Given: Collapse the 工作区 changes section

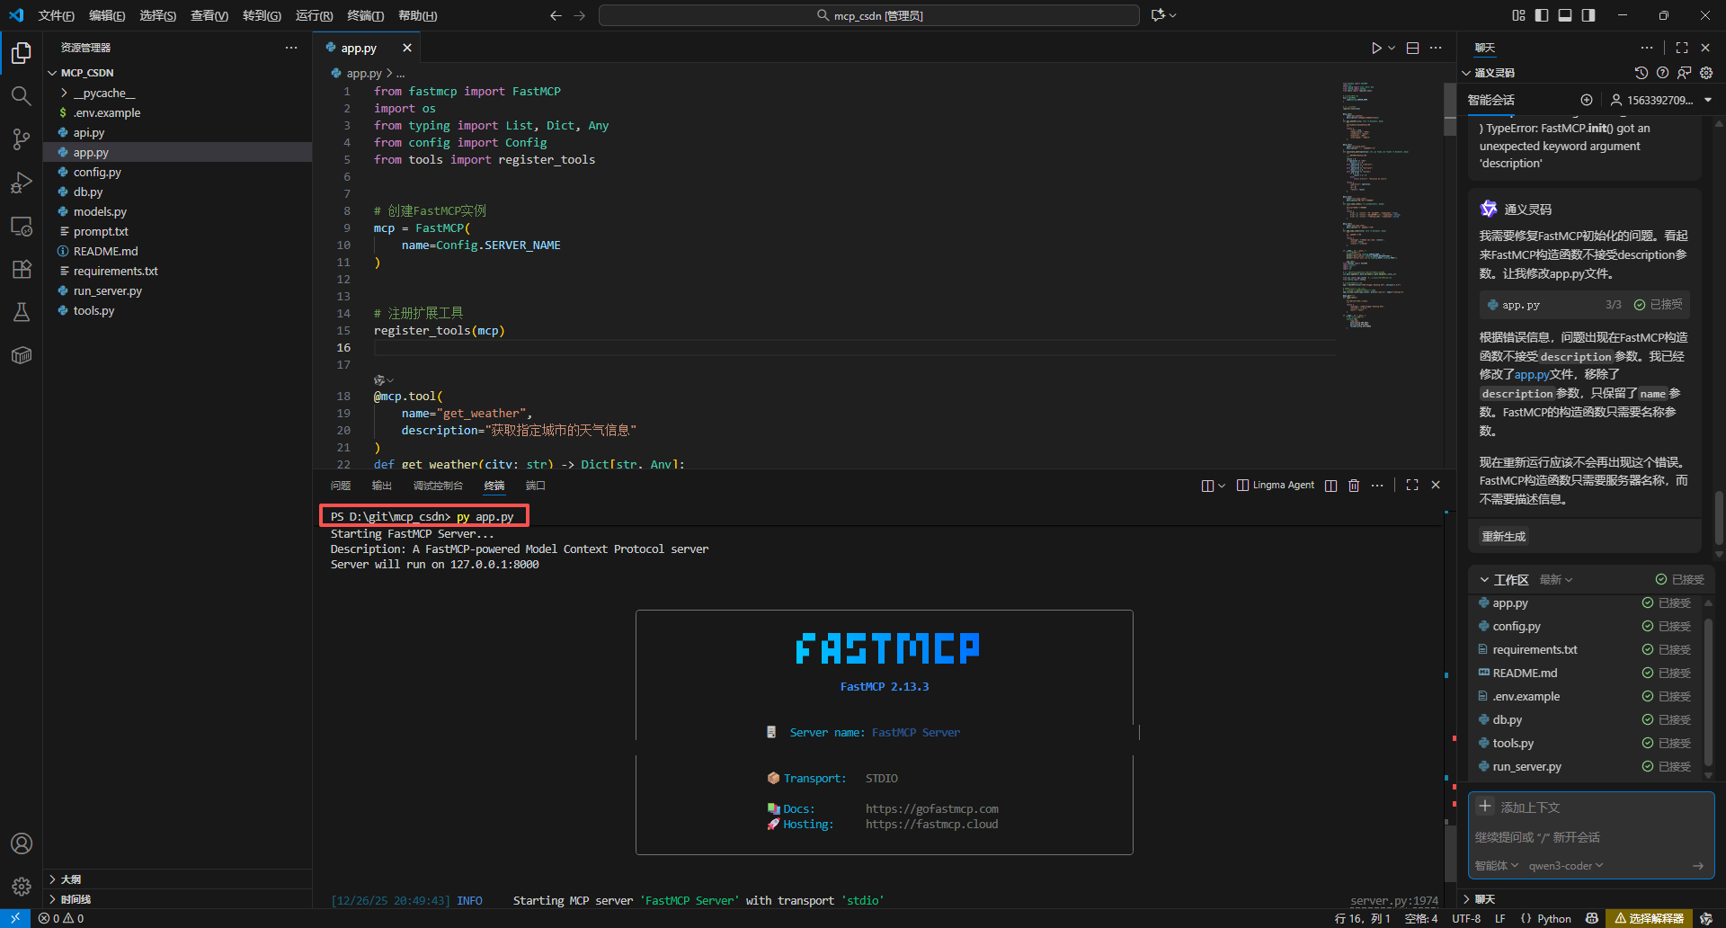Looking at the screenshot, I should click(1504, 580).
